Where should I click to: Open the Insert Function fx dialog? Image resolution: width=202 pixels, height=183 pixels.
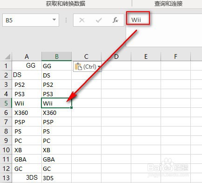115,20
